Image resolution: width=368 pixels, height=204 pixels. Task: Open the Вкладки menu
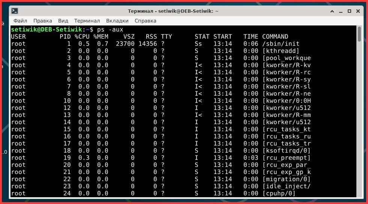117,21
